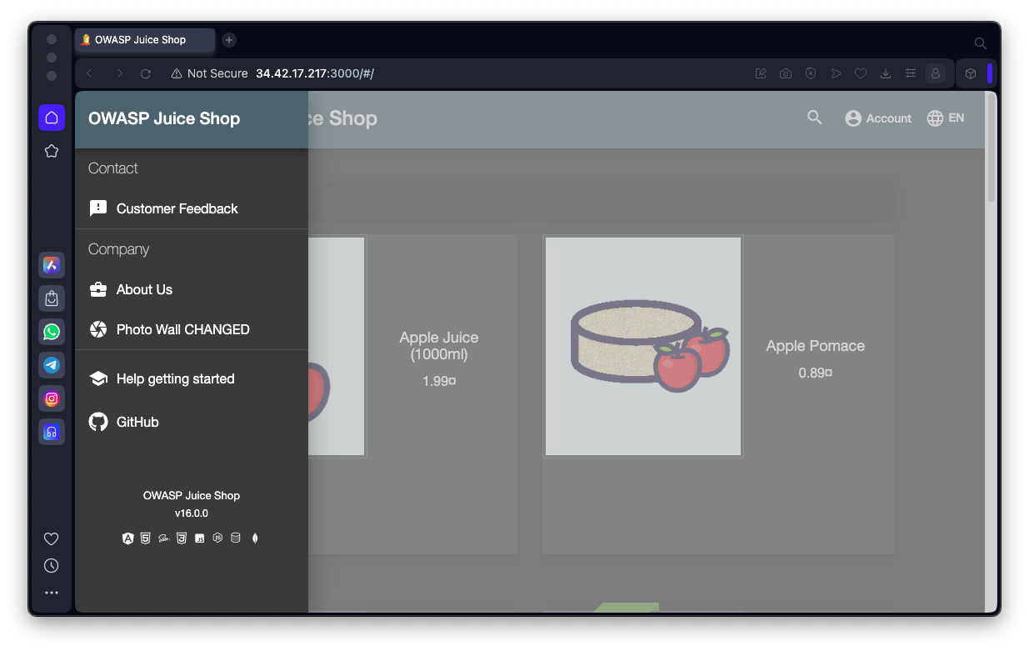
Task: Click the MongoDB leaf icon
Action: pyautogui.click(x=255, y=538)
